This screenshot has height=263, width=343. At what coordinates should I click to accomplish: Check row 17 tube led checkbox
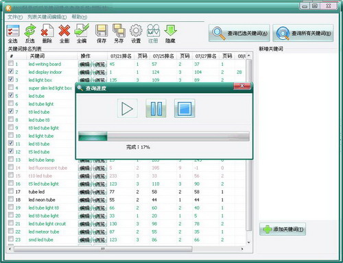point(11,191)
